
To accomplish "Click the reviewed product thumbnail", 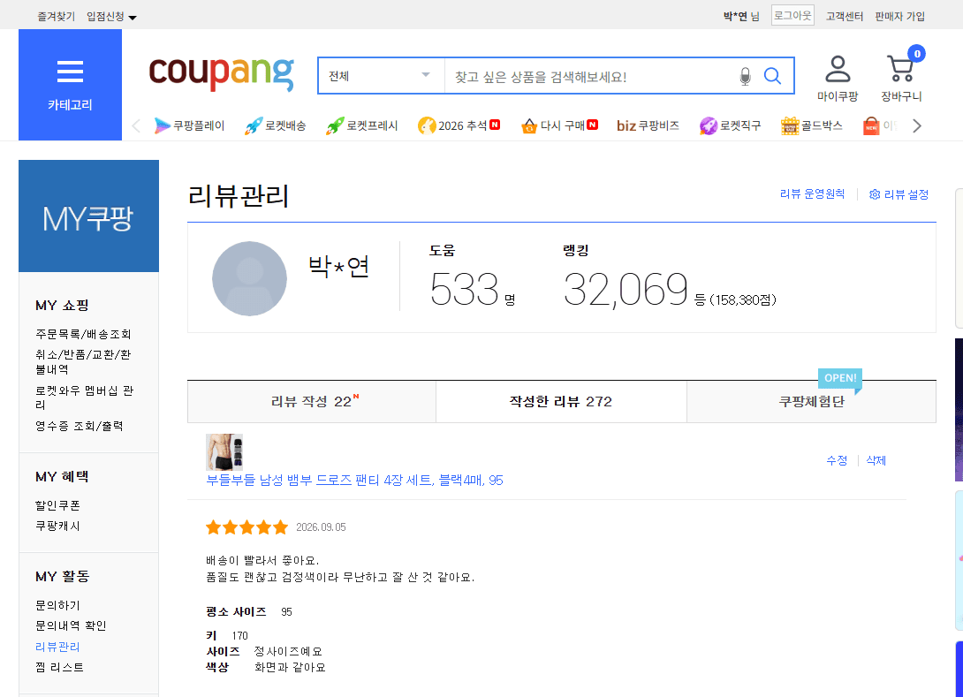I will (224, 452).
